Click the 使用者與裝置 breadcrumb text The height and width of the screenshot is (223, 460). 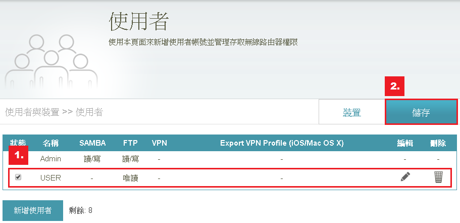point(32,112)
